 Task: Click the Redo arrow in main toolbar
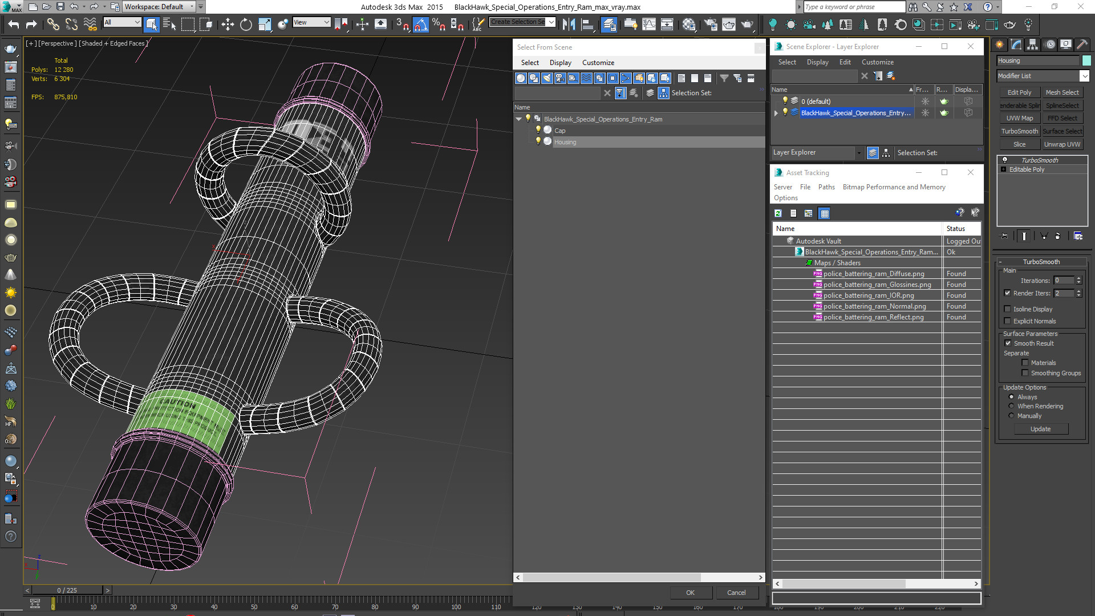tap(31, 24)
